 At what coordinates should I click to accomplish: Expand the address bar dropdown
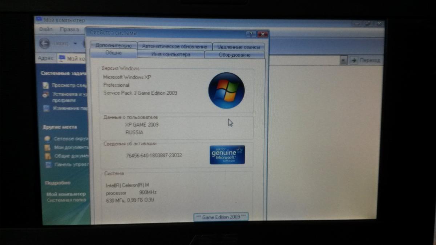pos(343,60)
